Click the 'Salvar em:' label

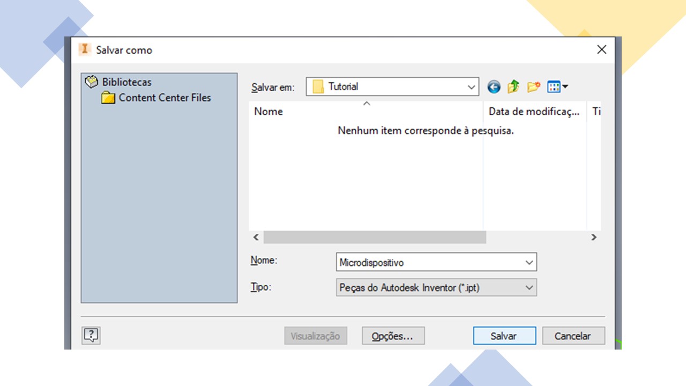pyautogui.click(x=273, y=87)
